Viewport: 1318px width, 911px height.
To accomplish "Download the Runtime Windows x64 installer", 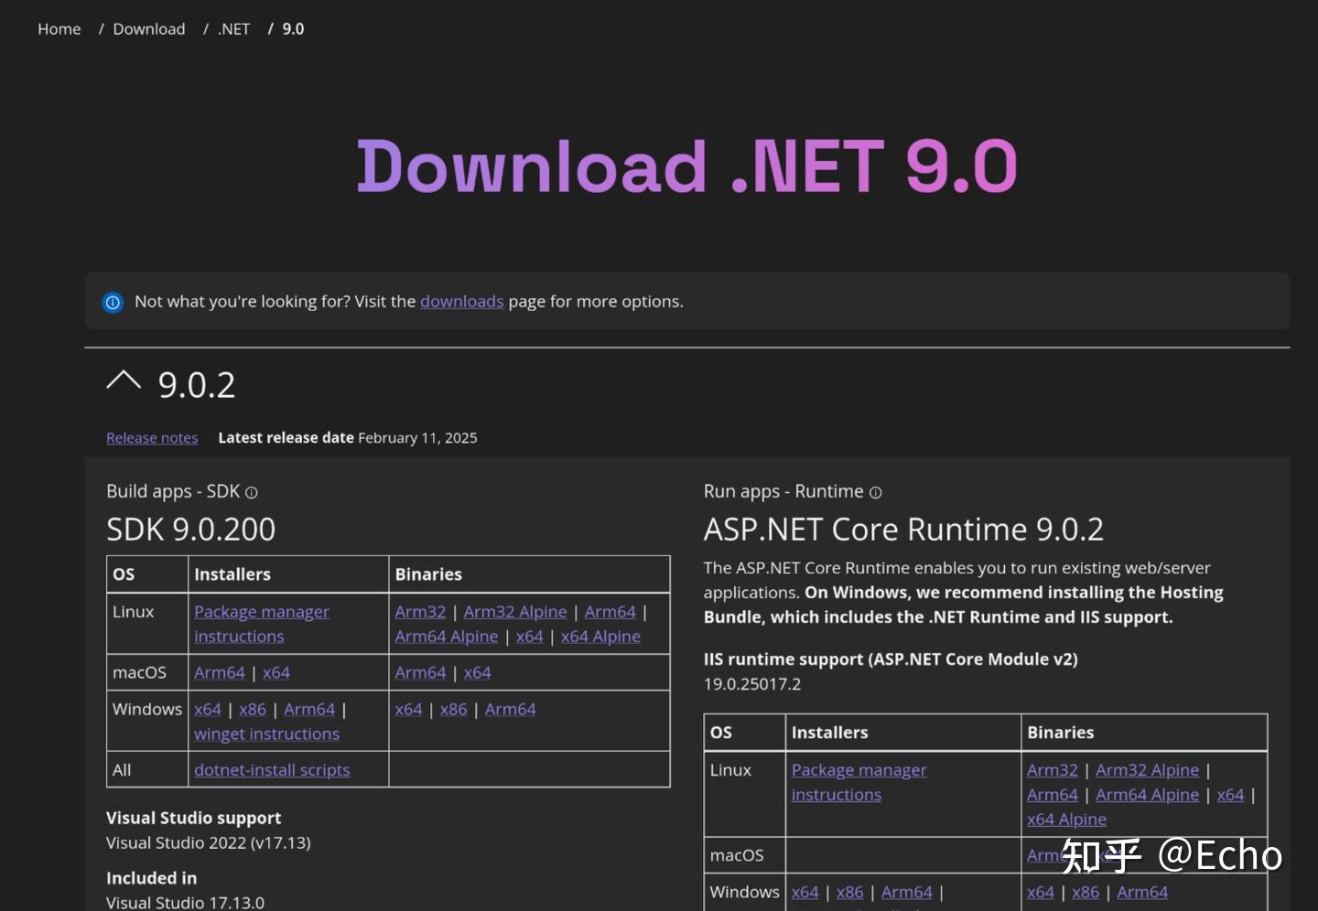I will point(805,893).
